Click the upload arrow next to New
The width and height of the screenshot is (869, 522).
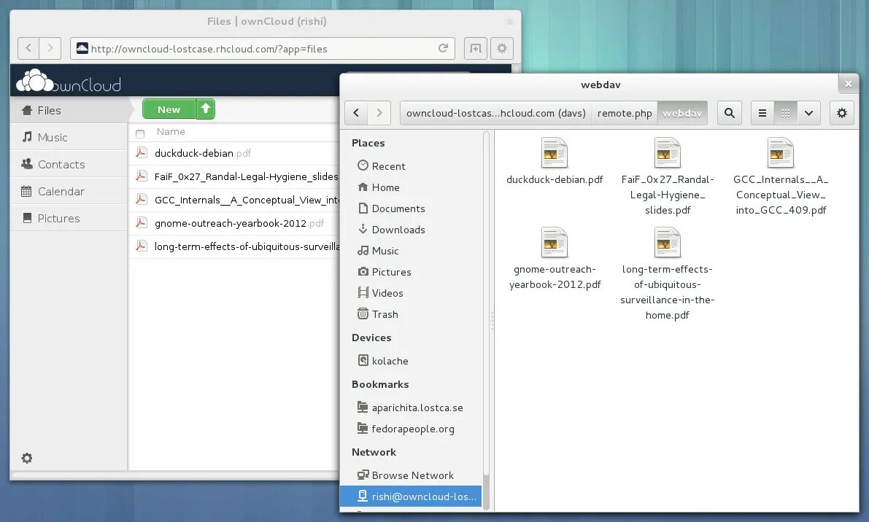(x=206, y=109)
